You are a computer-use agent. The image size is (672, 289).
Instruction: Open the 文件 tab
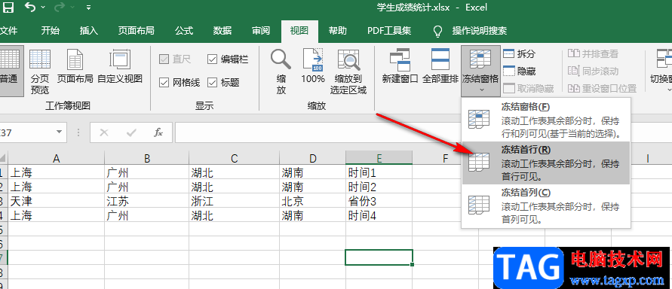click(x=8, y=31)
